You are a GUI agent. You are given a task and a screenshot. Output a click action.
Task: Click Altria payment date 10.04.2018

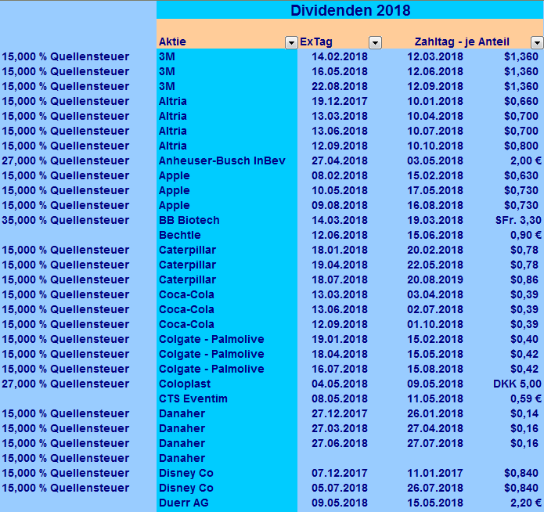(x=435, y=116)
